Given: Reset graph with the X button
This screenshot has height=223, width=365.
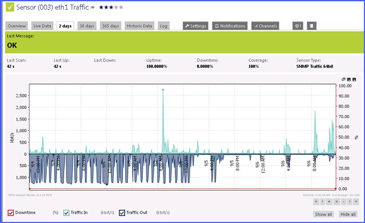Looking at the screenshot, I should point(336,201).
